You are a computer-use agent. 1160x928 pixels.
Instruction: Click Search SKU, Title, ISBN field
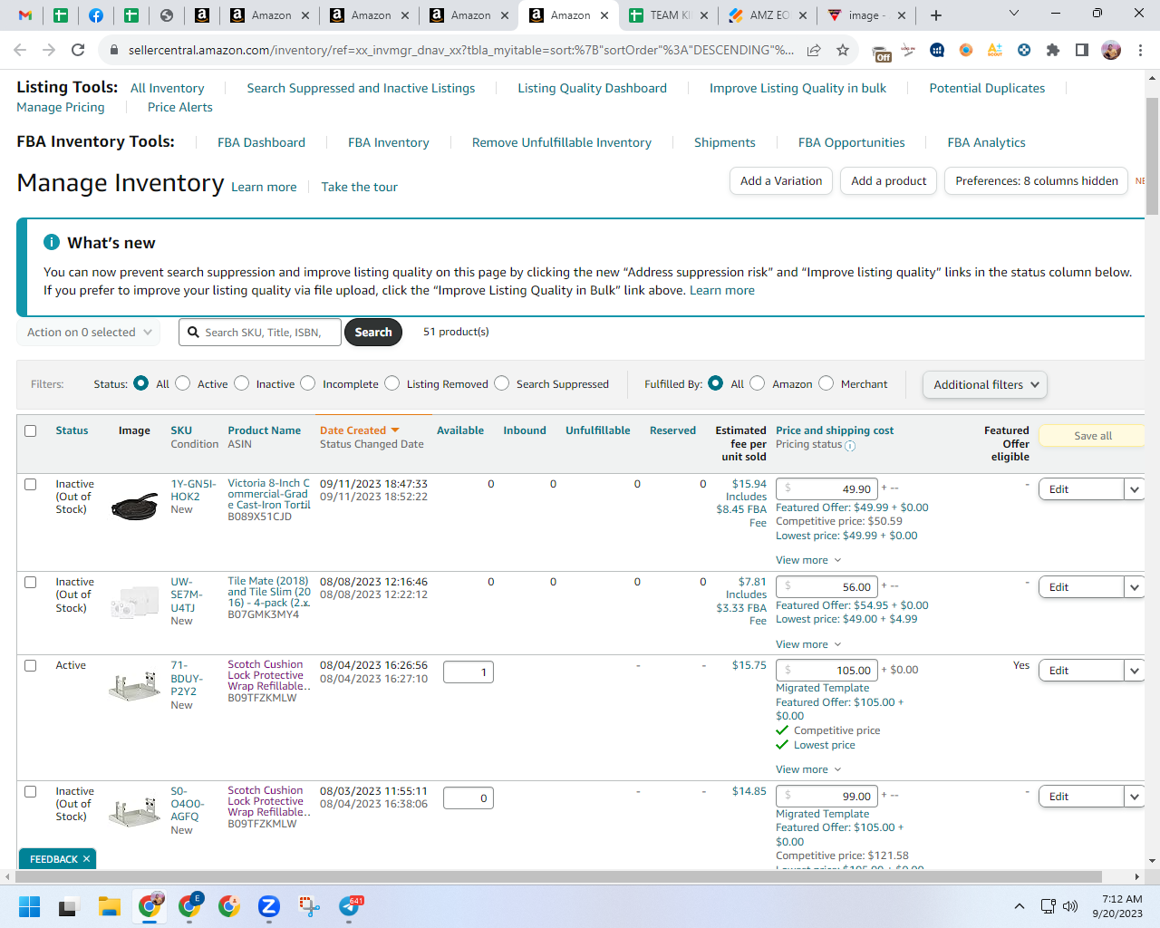[260, 333]
